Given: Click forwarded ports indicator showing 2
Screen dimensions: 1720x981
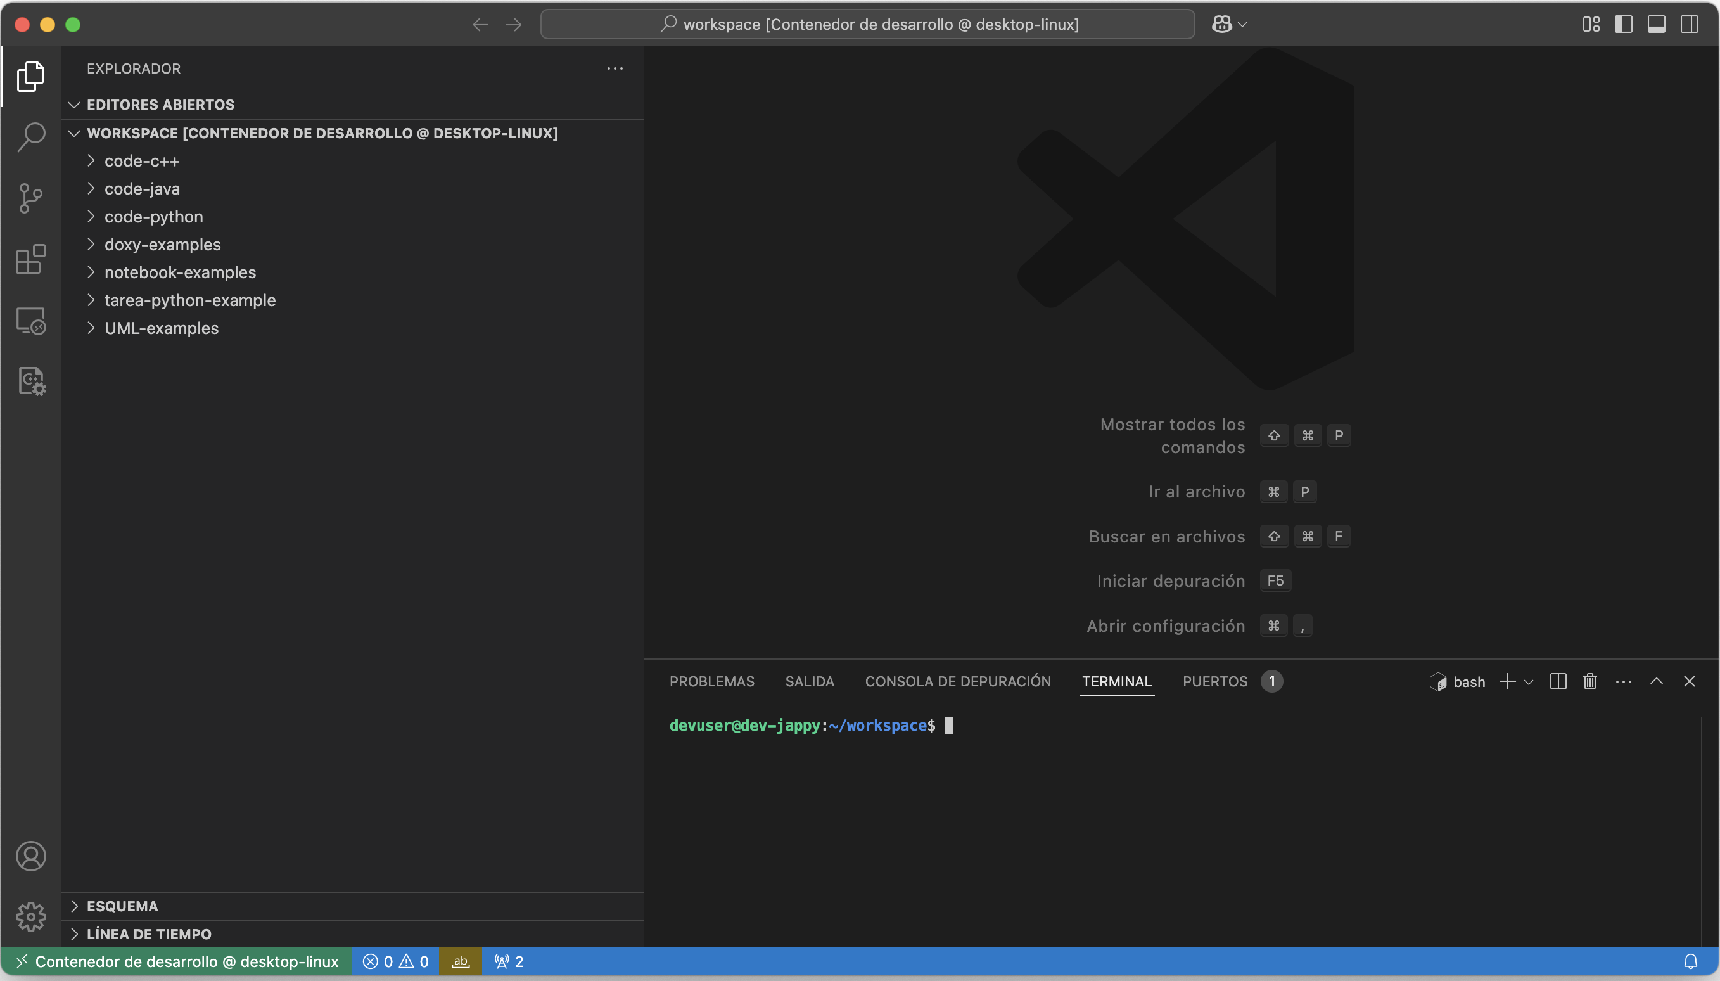Looking at the screenshot, I should pyautogui.click(x=509, y=961).
